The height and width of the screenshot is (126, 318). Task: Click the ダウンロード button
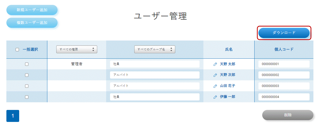(284, 33)
